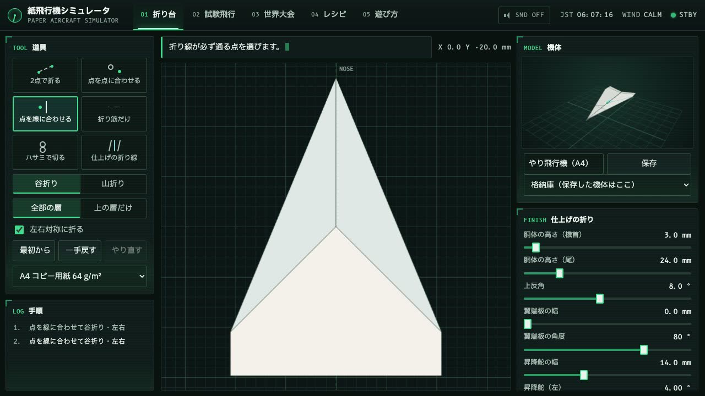The height and width of the screenshot is (396, 705).
Task: Click the 3D model preview thumbnail
Action: (x=608, y=103)
